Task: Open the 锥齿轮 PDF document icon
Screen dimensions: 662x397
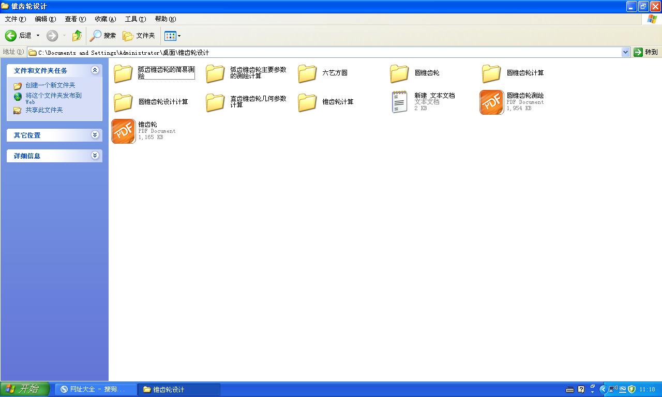Action: [123, 131]
